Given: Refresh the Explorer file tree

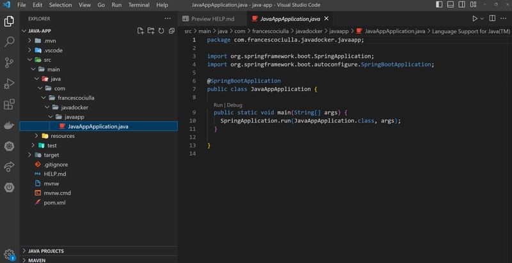Looking at the screenshot, I should (x=161, y=31).
